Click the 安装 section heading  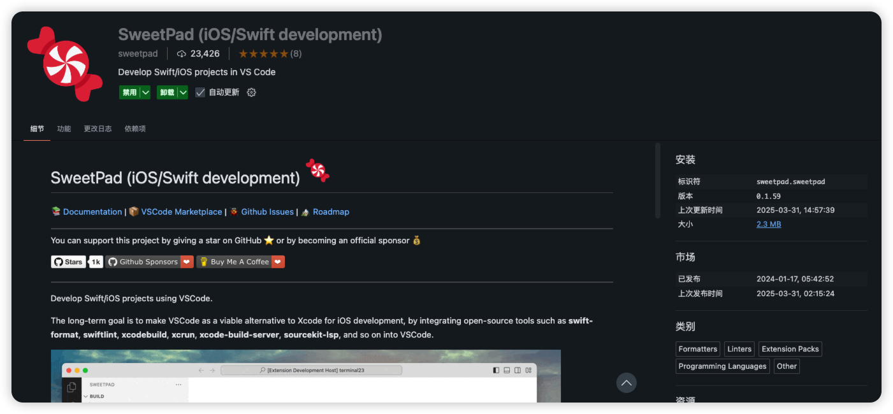coord(685,160)
